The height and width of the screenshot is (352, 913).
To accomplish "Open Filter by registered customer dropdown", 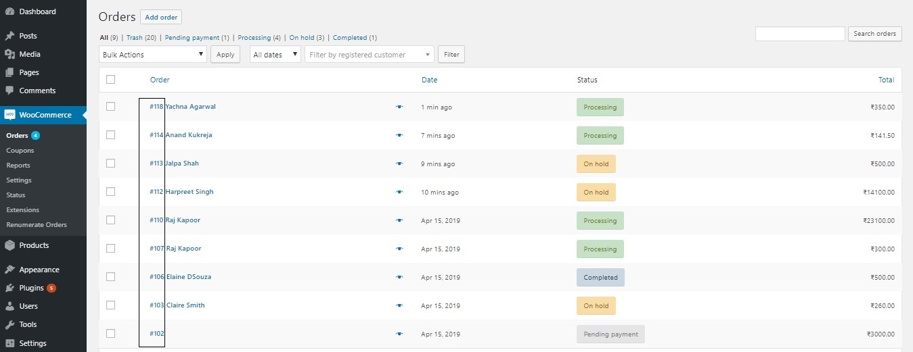I will coord(370,55).
